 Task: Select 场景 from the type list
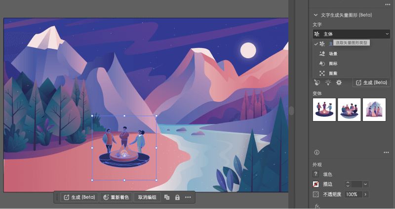[x=333, y=53]
